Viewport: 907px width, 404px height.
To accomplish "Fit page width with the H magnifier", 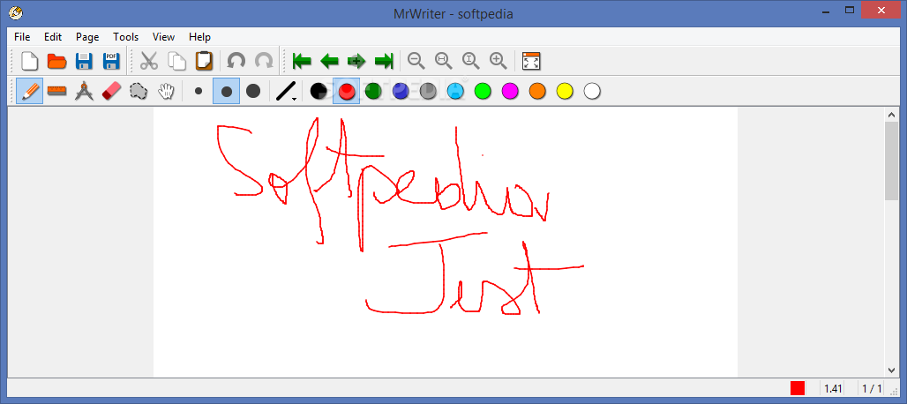I will pos(443,60).
